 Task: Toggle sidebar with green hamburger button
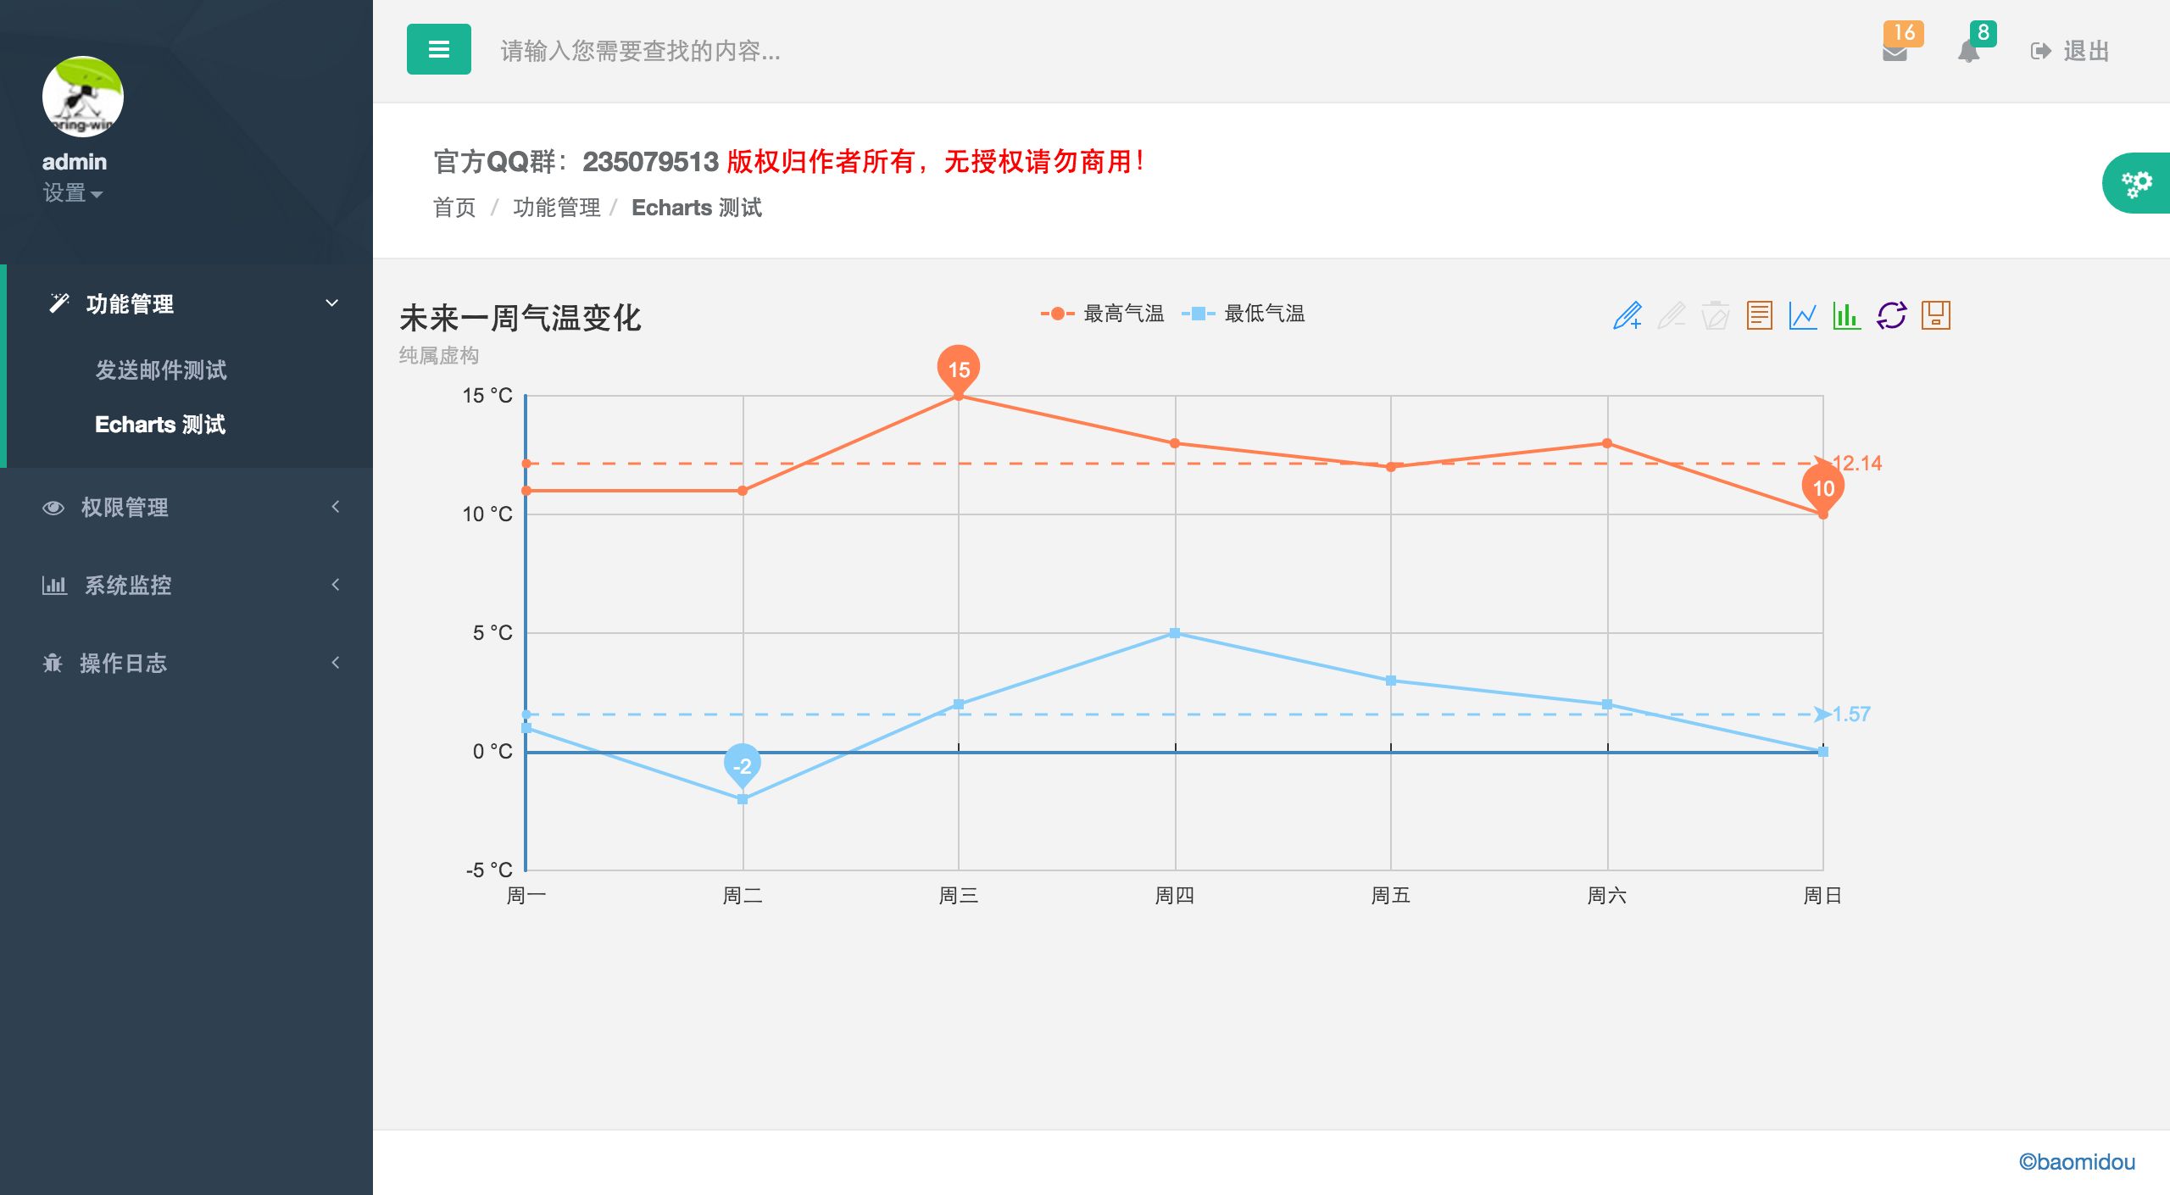(x=438, y=49)
